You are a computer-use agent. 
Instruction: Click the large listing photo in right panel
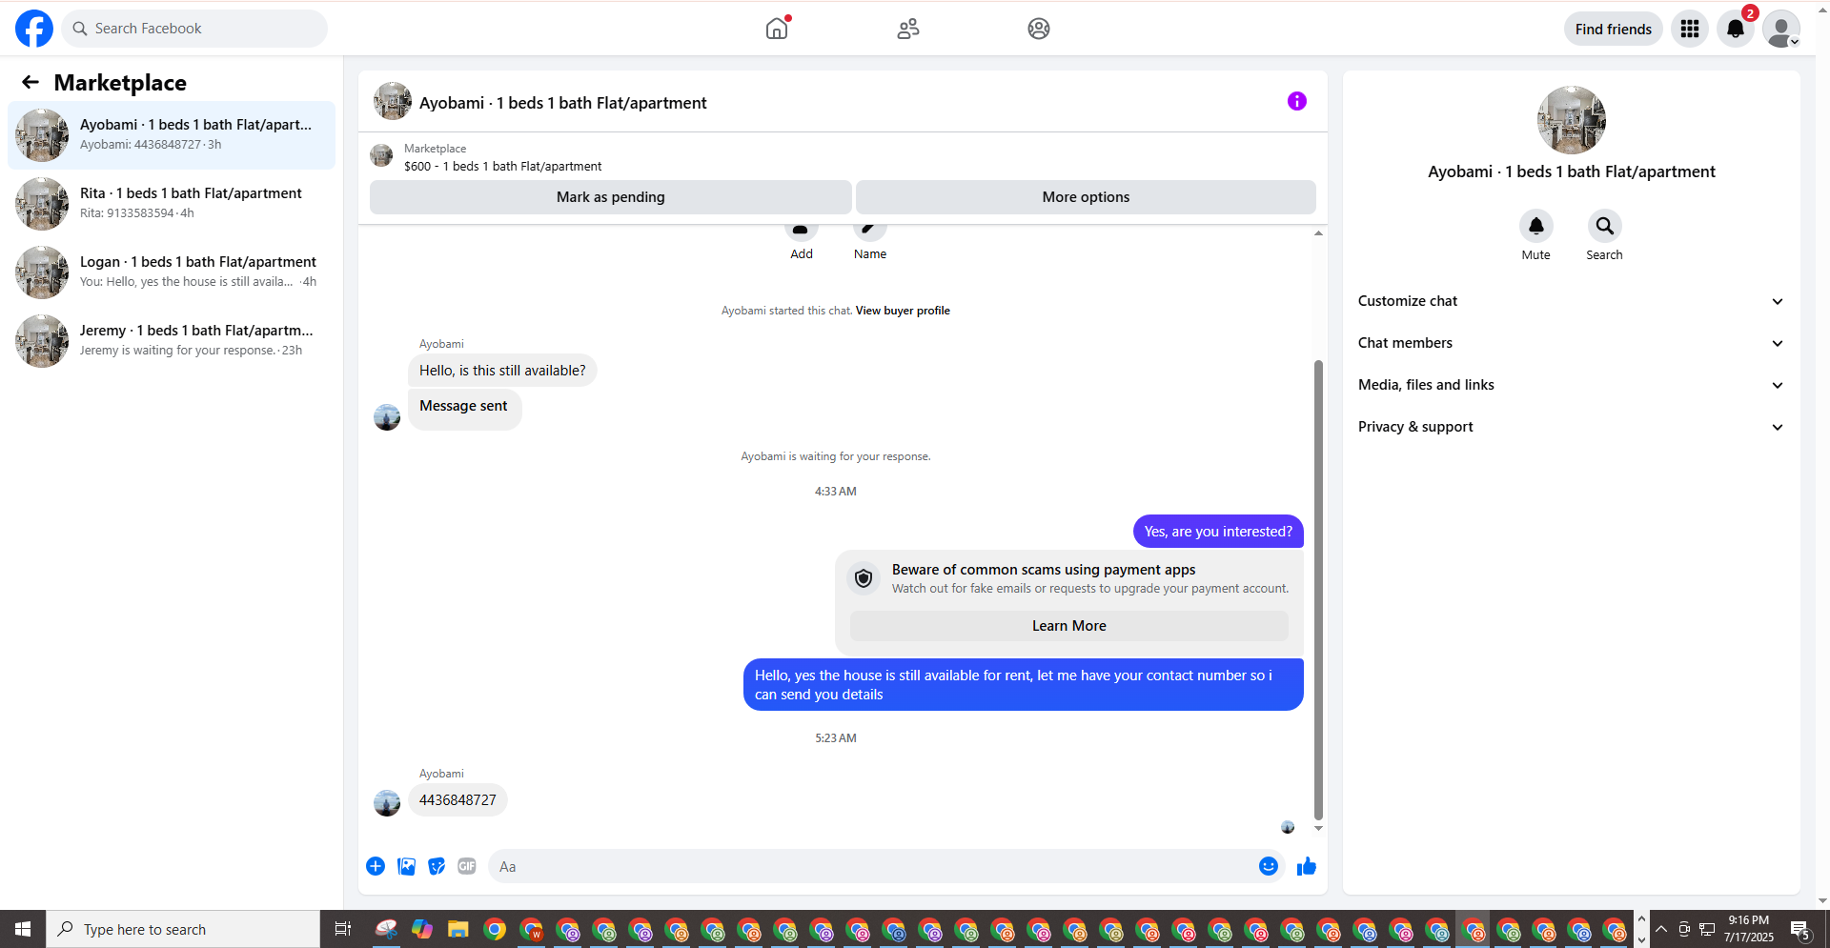[x=1572, y=120]
